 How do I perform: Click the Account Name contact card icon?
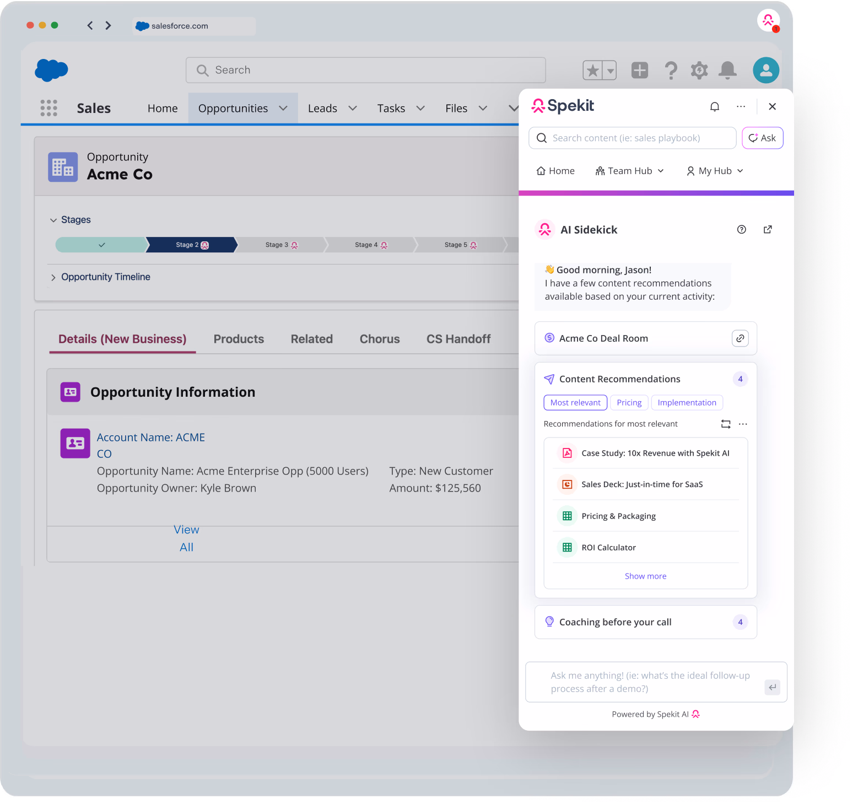pos(75,443)
